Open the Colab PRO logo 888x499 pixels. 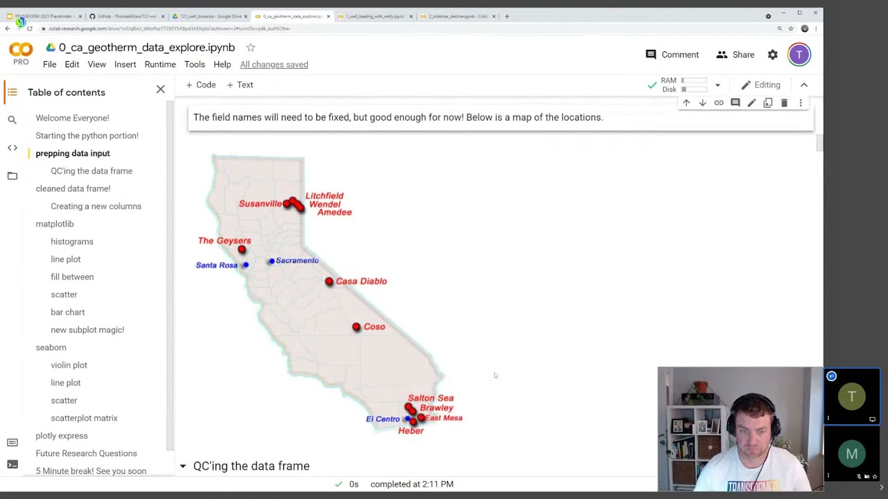pyautogui.click(x=21, y=54)
